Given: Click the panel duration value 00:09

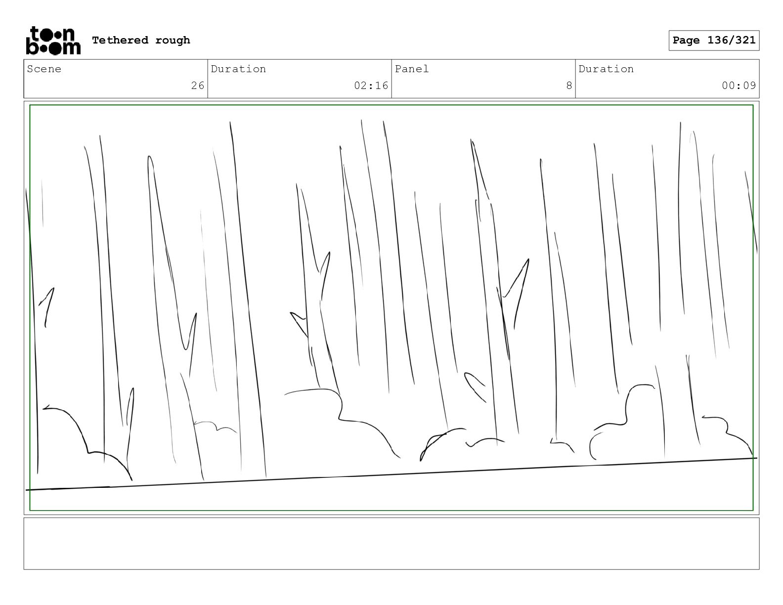Looking at the screenshot, I should [739, 86].
